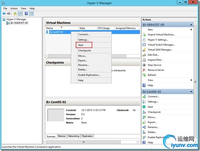The height and width of the screenshot is (151, 200).
Task: Click the Inspect Disk icon
Action: [144, 60]
